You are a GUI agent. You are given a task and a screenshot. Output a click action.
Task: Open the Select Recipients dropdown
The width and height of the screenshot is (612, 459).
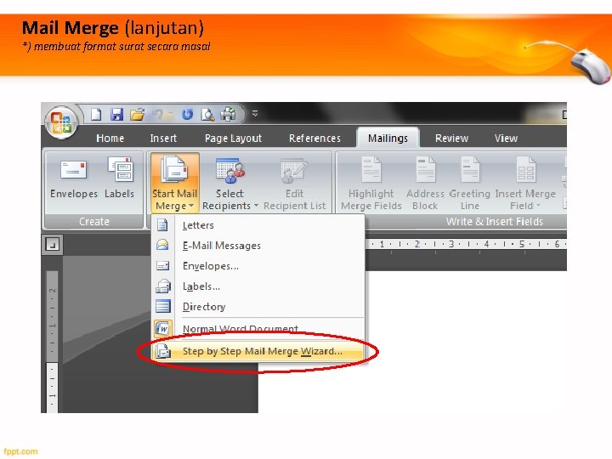coord(229,183)
